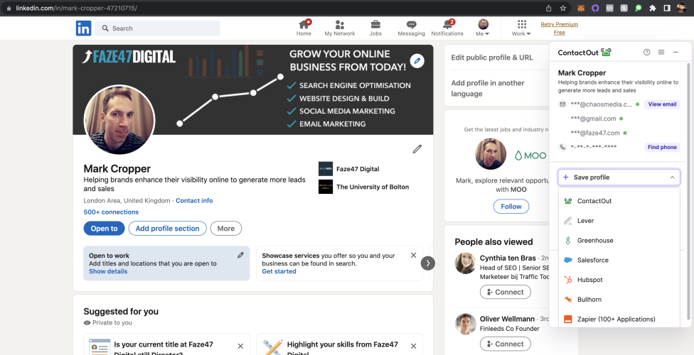Click in the LinkedIn search field

[x=157, y=28]
